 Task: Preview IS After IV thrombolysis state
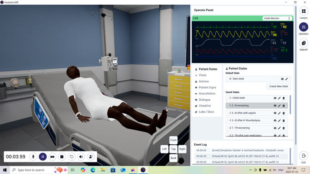275,121
